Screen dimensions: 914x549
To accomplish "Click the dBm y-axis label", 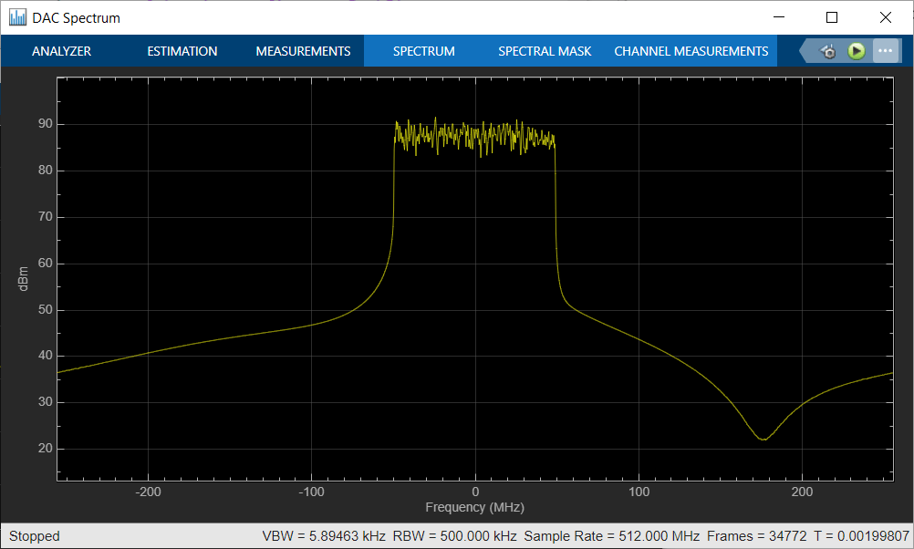I will click(23, 278).
